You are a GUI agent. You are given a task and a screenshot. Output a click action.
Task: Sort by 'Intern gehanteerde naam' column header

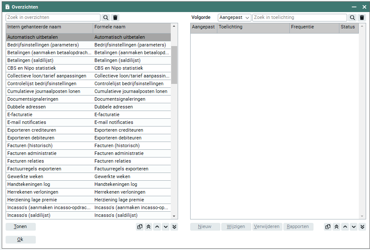[x=49, y=27]
